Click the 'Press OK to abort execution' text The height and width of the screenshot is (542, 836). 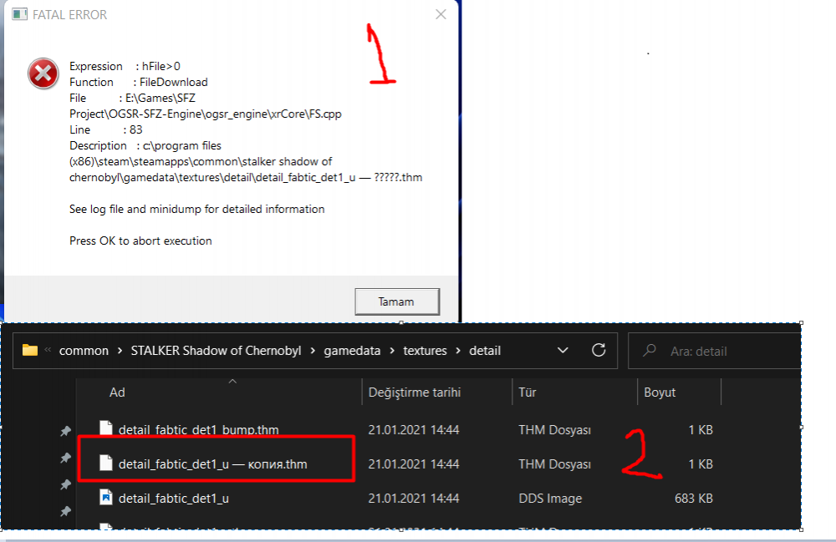pyautogui.click(x=140, y=241)
